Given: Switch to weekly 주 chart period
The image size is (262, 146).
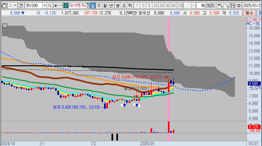Looking at the screenshot, I should [x=99, y=5].
